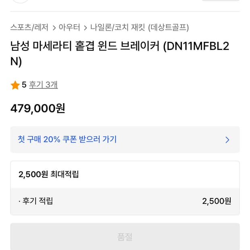This screenshot has height=250, width=250.
Task: Click the product code ending N) on second title line
Action: (16, 62)
